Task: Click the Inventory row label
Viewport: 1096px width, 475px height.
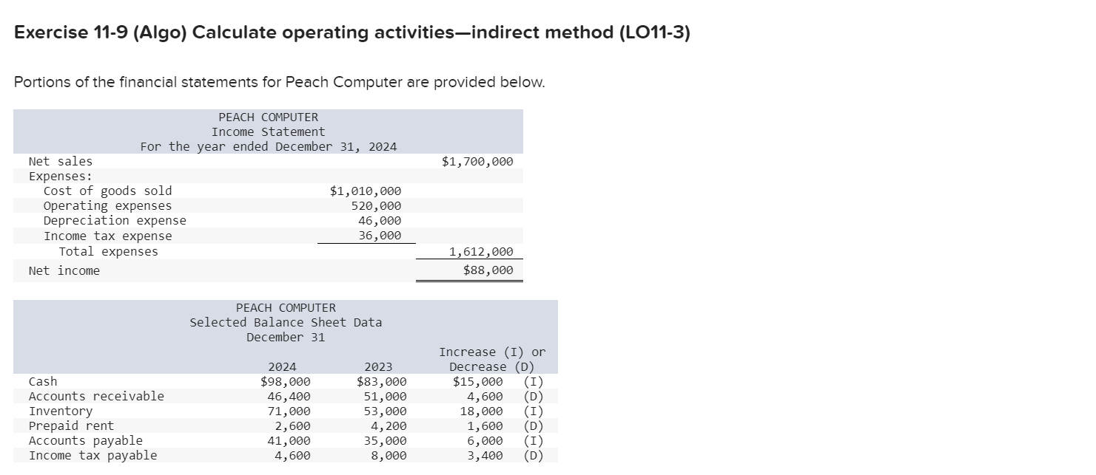Action: tap(61, 411)
